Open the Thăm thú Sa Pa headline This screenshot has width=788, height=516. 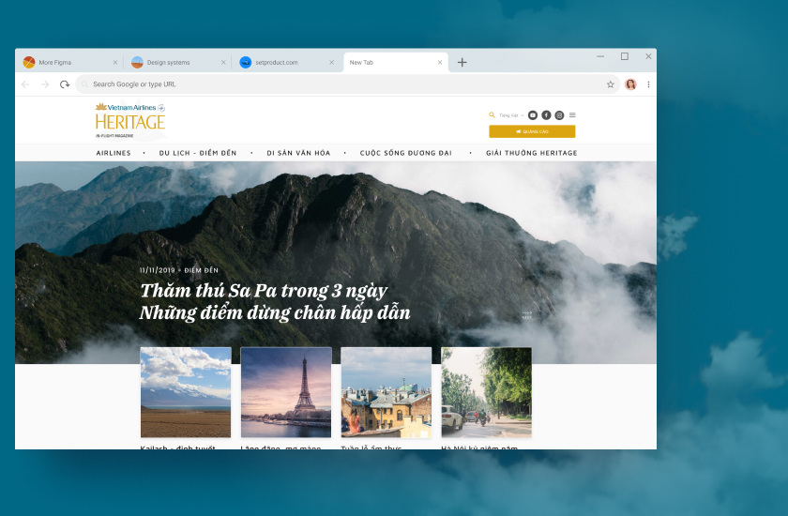pos(274,301)
